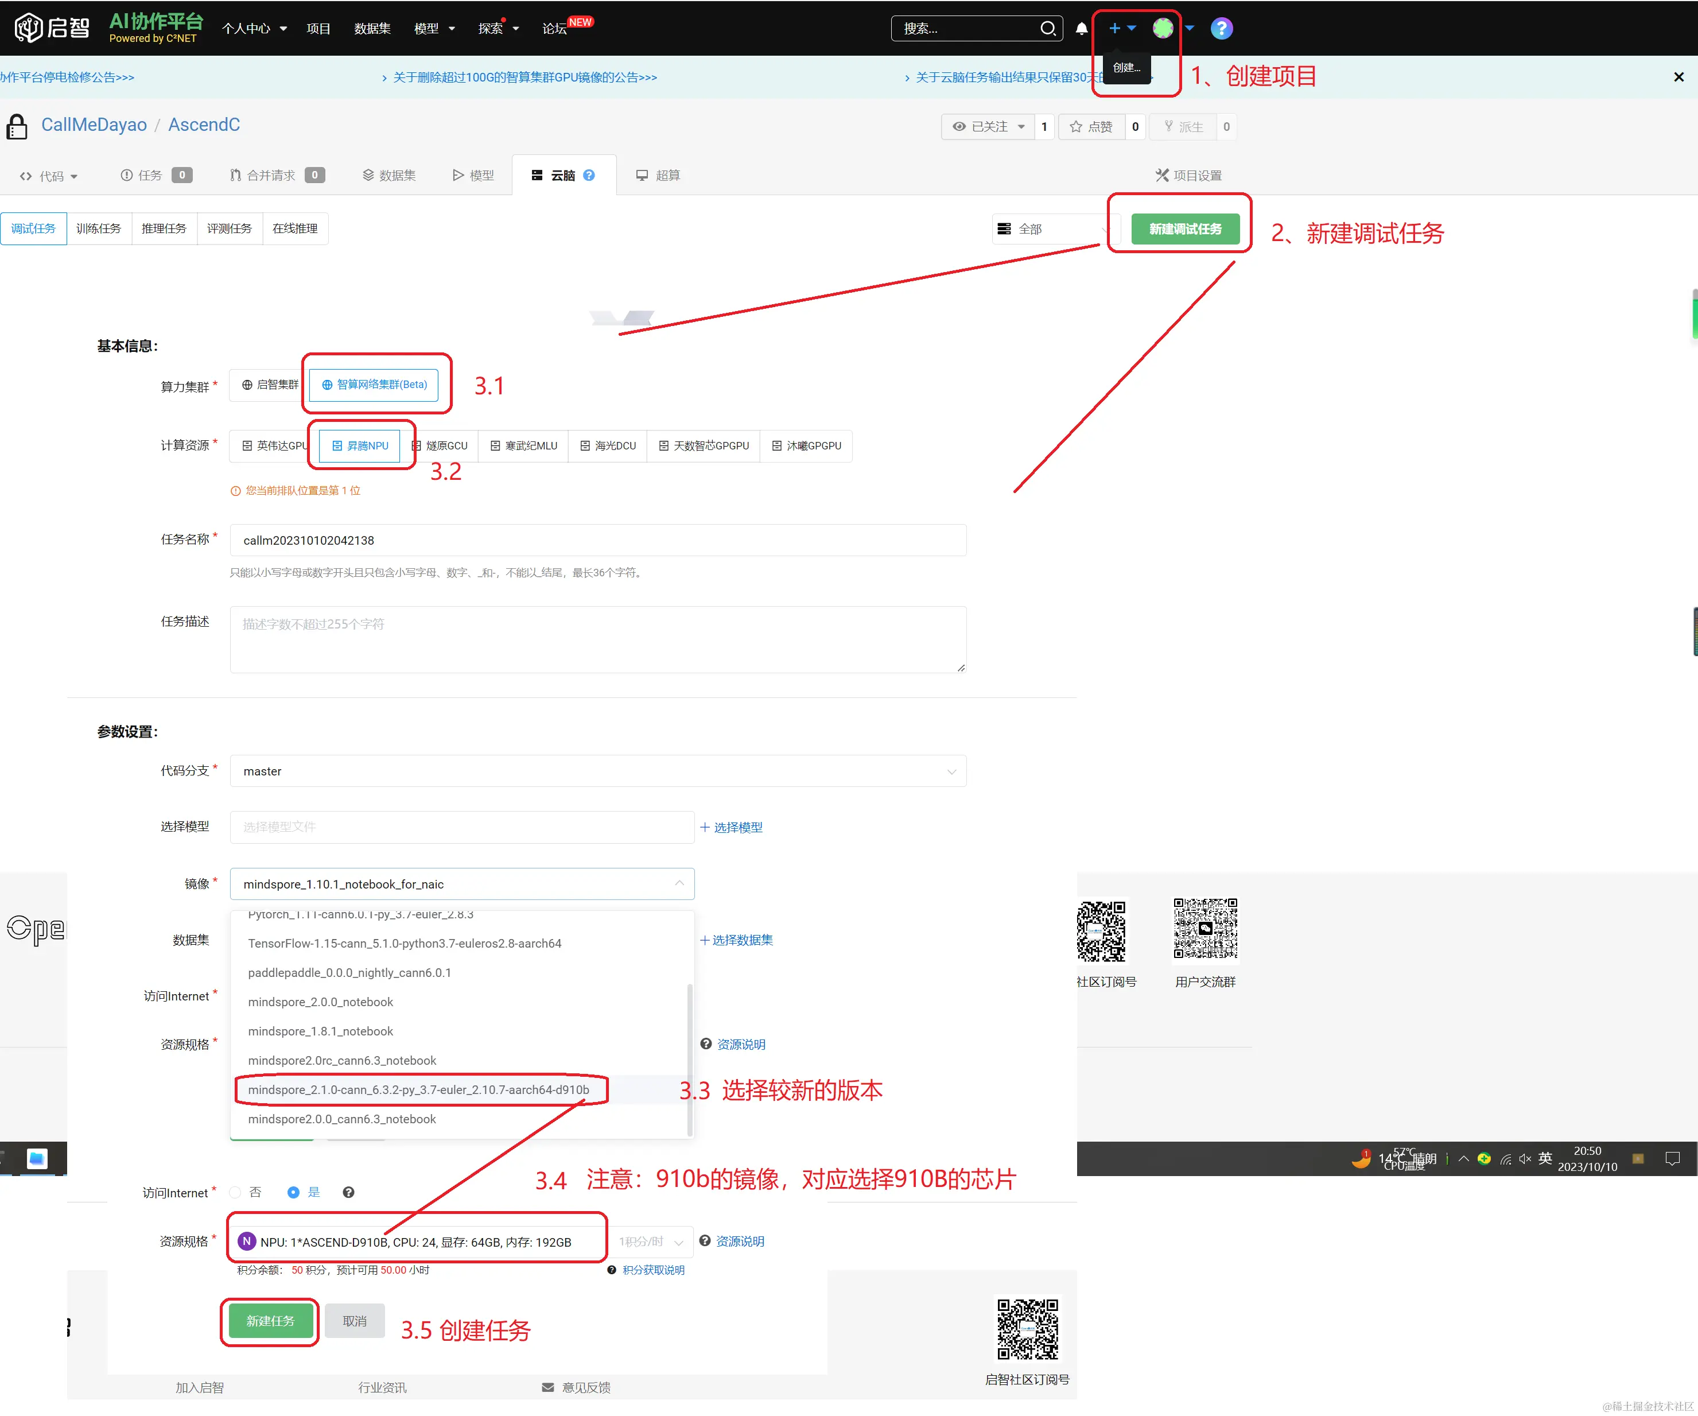
Task: Click the help icon beside 云脑 tab
Action: [589, 176]
